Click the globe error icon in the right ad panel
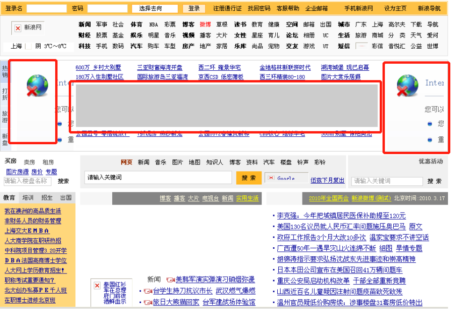 click(x=407, y=85)
